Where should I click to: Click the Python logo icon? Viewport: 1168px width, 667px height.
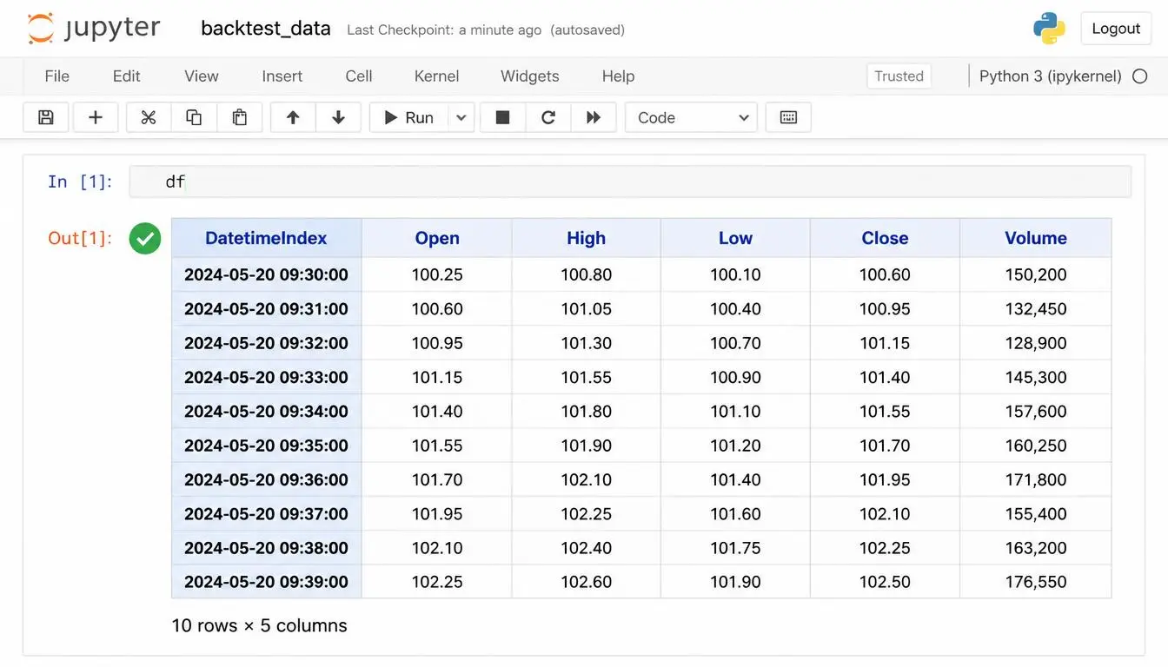(x=1049, y=28)
